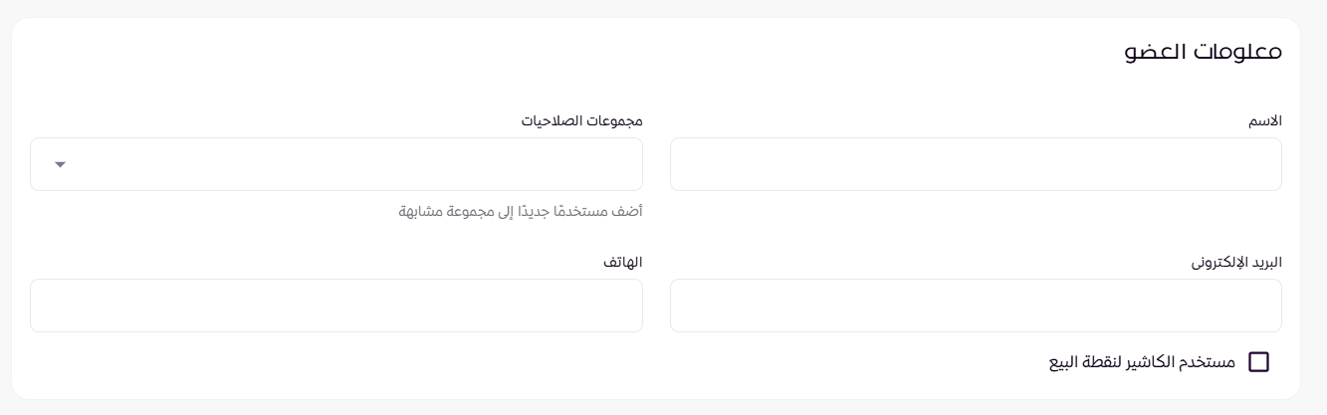The width and height of the screenshot is (1327, 415).
Task: Click into the البريد الإلكتروني email field
Action: click(976, 306)
